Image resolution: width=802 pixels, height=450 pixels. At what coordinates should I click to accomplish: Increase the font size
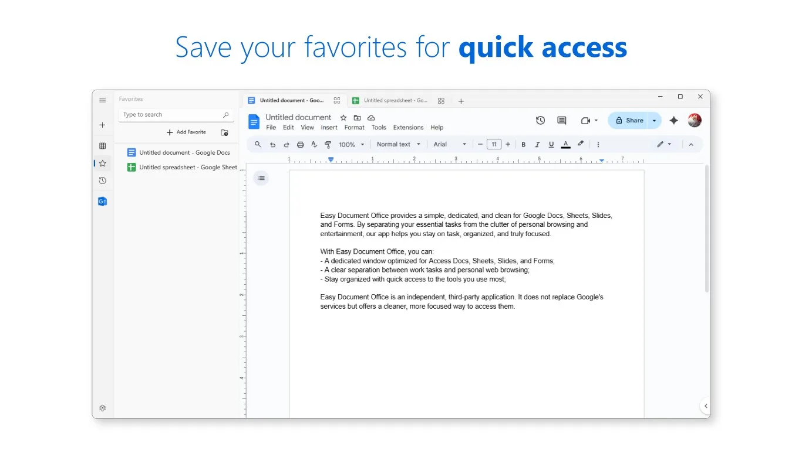coord(508,144)
